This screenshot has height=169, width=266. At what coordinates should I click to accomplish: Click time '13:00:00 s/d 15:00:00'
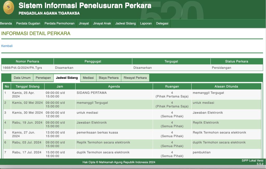pos(55,134)
